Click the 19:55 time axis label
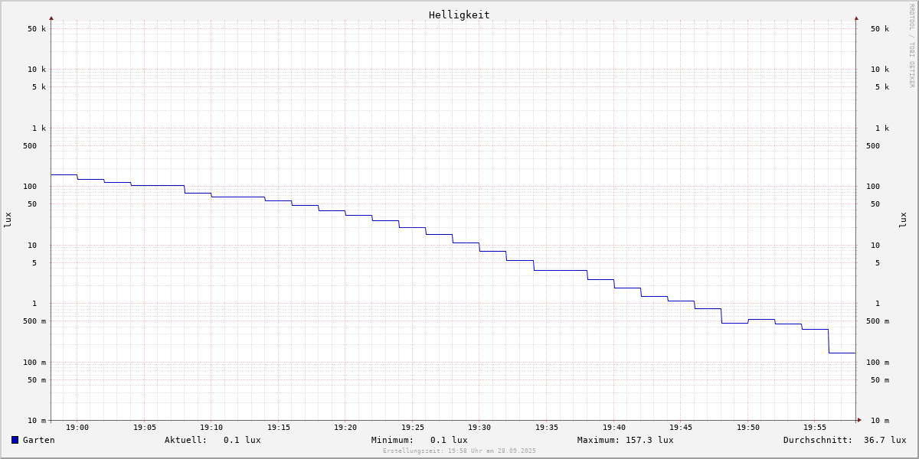This screenshot has width=919, height=459. [815, 428]
